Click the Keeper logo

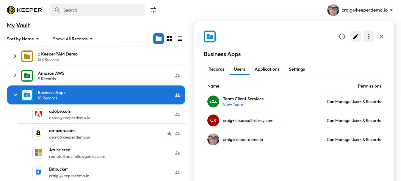tap(25, 10)
